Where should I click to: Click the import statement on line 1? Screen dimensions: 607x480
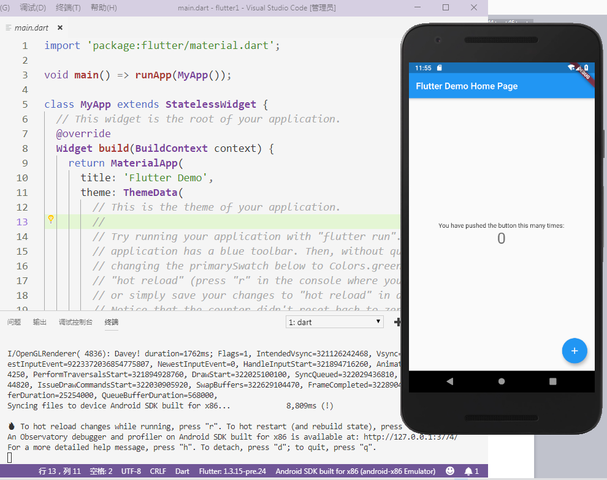(162, 45)
